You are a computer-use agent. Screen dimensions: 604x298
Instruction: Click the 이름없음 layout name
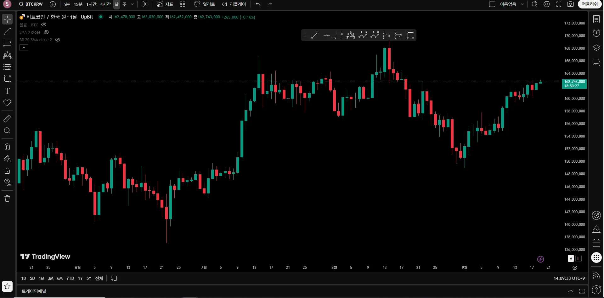click(x=508, y=4)
